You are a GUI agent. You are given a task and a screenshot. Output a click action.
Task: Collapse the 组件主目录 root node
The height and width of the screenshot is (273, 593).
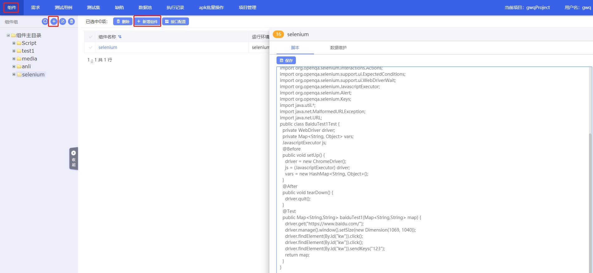click(x=8, y=36)
